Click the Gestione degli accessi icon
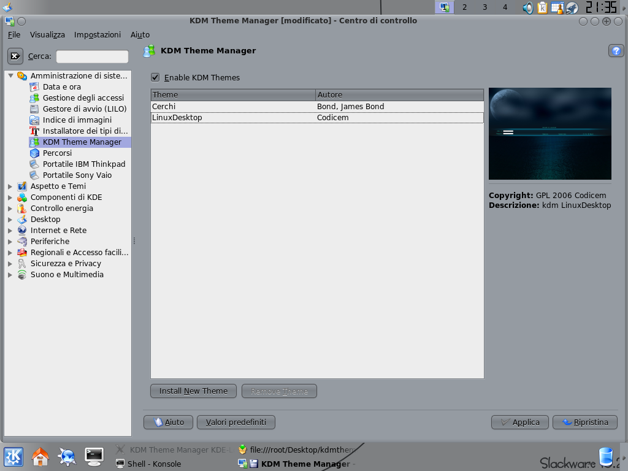 34,98
